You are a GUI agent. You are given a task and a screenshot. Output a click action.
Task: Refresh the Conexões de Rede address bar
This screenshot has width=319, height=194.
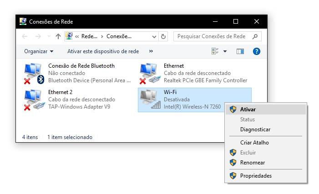[163, 36]
